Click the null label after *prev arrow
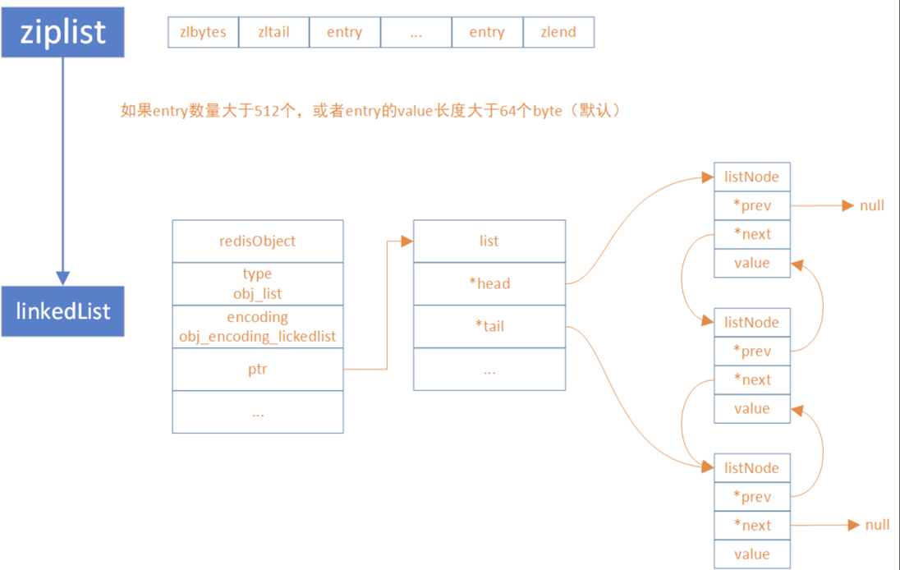The image size is (900, 570). click(x=871, y=205)
